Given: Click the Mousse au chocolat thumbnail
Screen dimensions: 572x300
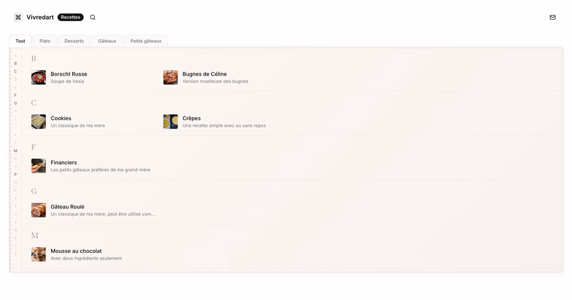Looking at the screenshot, I should (x=39, y=254).
